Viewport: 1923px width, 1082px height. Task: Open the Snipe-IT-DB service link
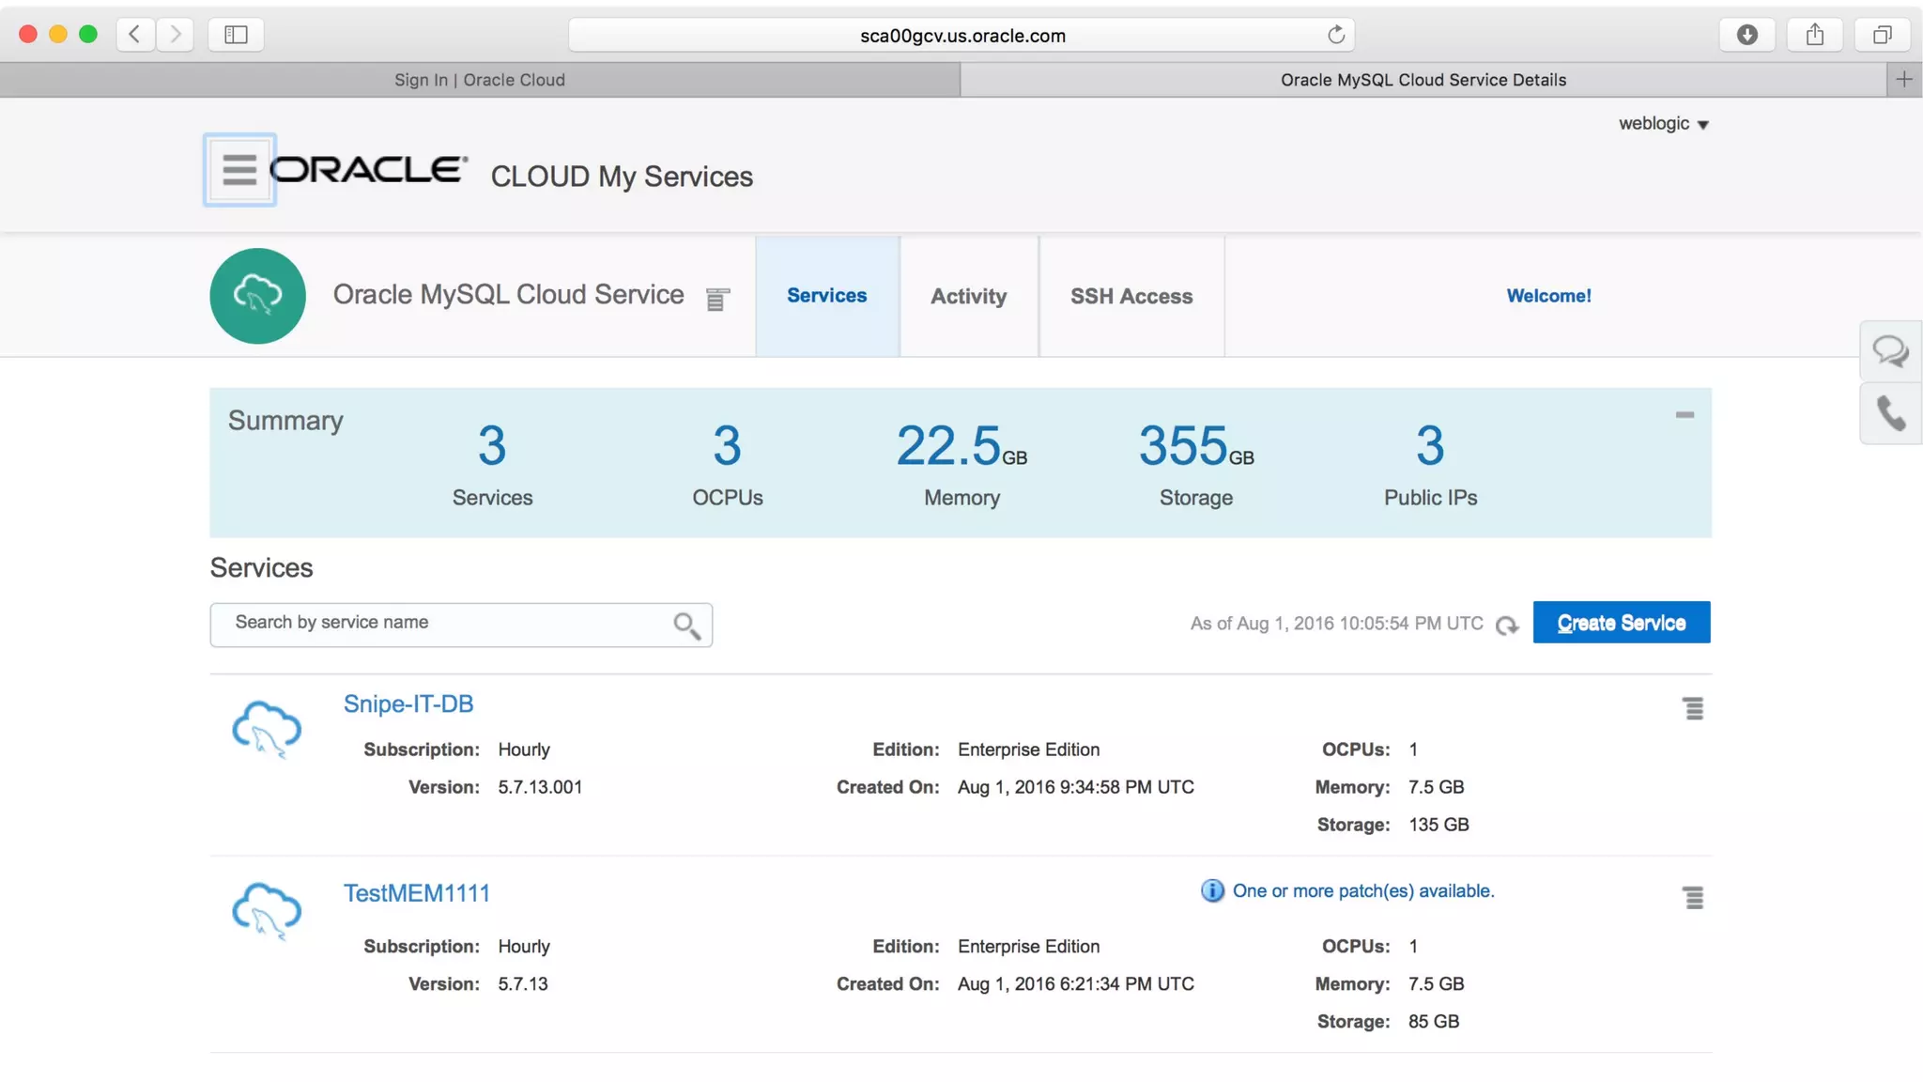click(x=408, y=703)
